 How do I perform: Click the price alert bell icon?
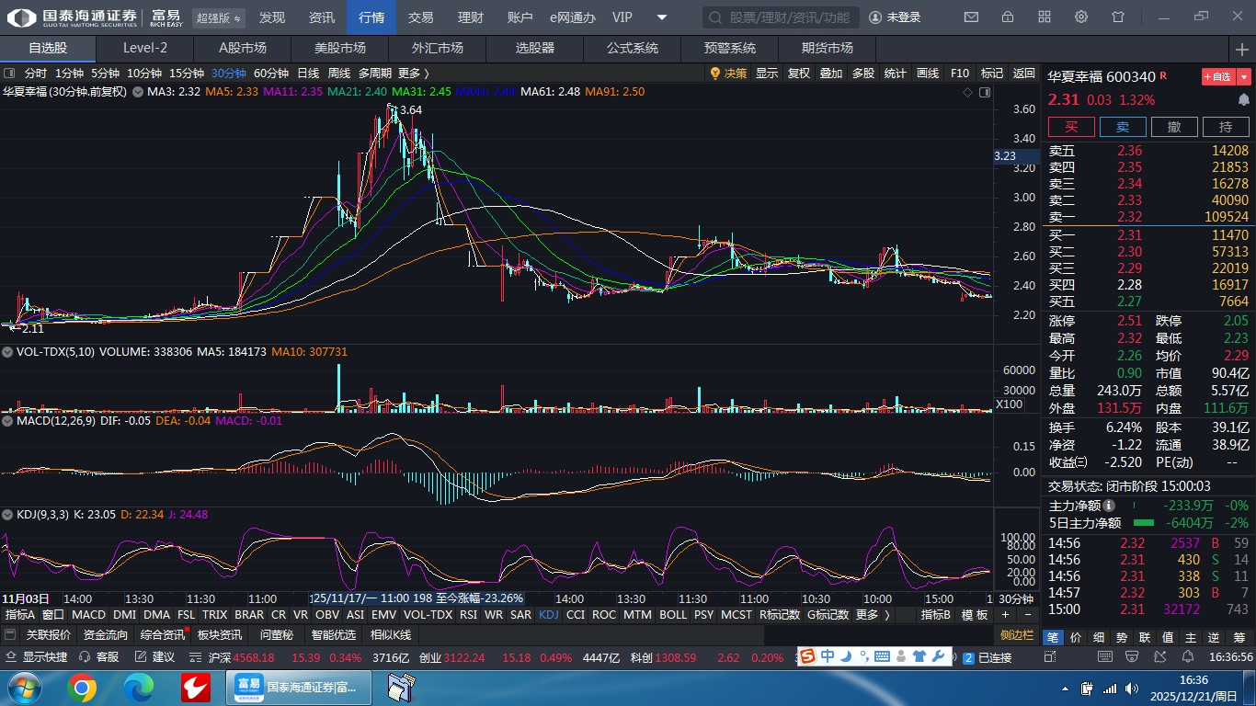tap(1244, 99)
